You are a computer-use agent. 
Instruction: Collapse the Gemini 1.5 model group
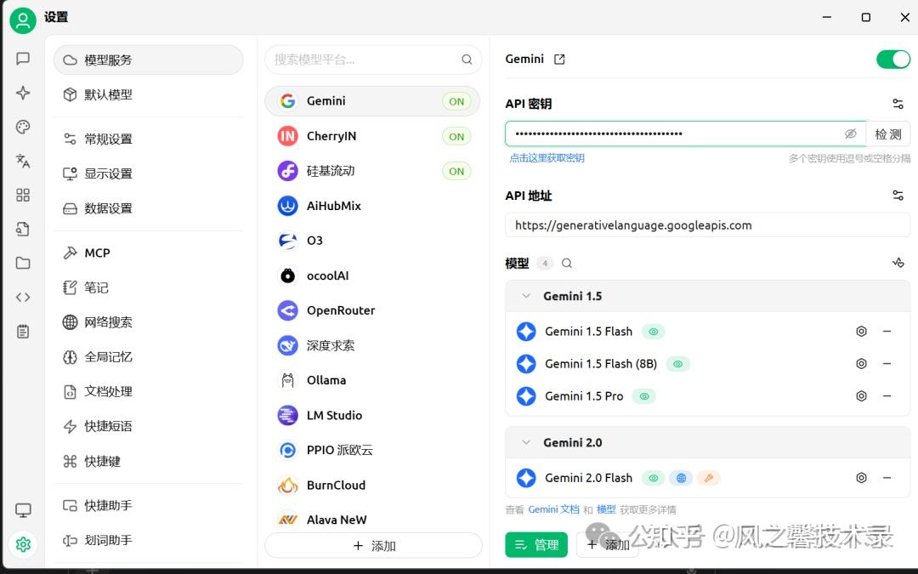(526, 297)
